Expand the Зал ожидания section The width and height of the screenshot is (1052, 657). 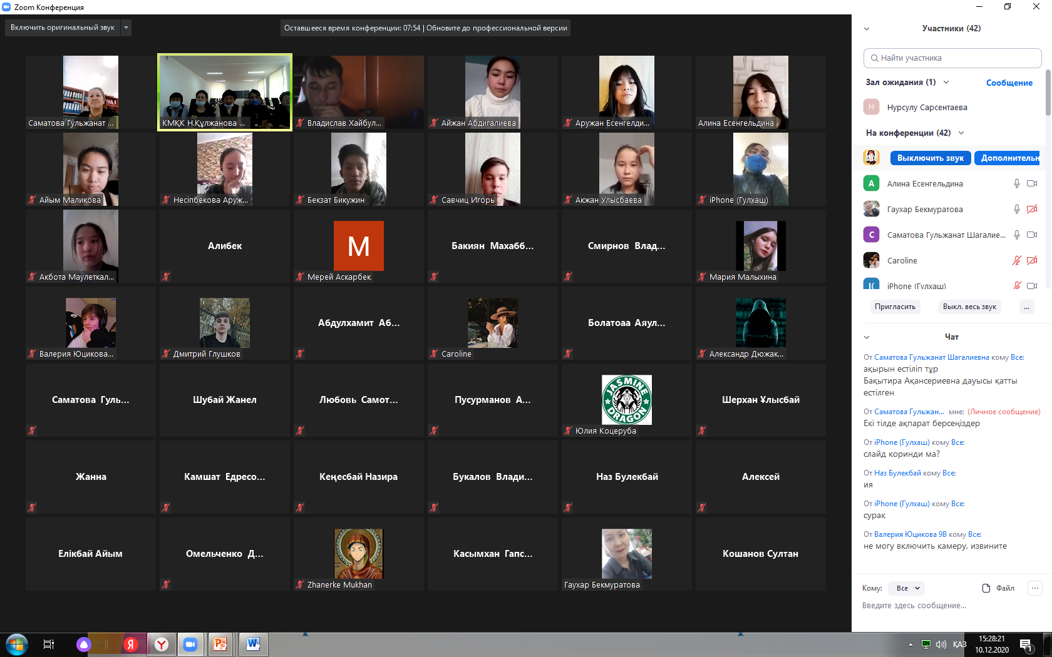click(946, 83)
